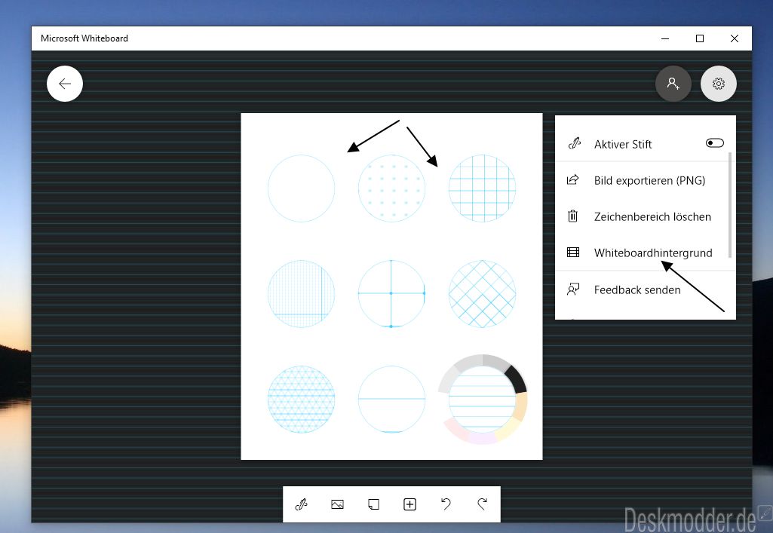Click Feedback senden entry
773x533 pixels.
tap(646, 289)
